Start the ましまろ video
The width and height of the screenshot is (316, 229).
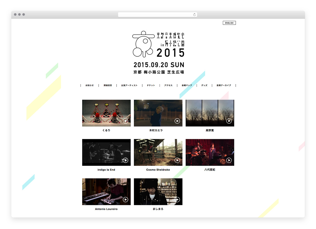click(177, 199)
